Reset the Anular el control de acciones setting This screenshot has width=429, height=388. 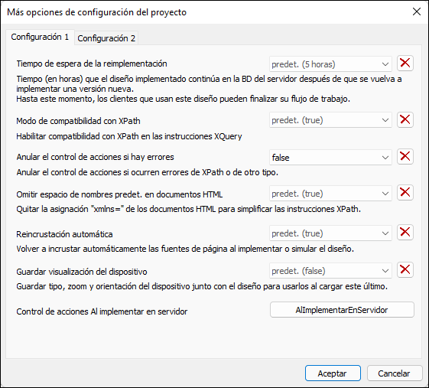point(405,157)
